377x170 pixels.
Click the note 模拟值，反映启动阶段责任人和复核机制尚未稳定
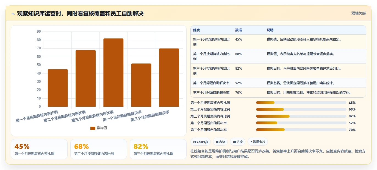pyautogui.click(x=304, y=39)
